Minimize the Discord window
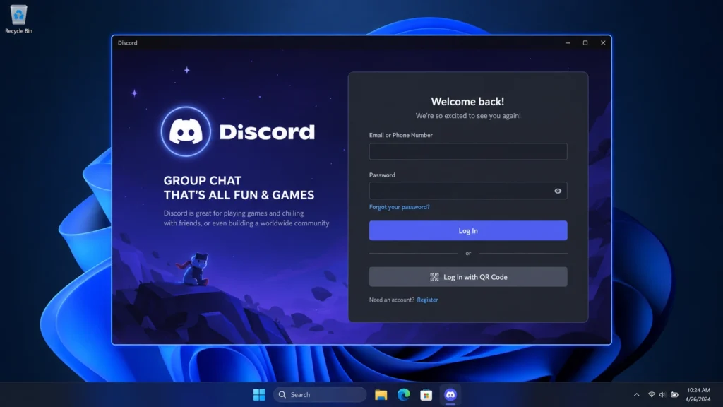Image resolution: width=723 pixels, height=407 pixels. click(568, 43)
